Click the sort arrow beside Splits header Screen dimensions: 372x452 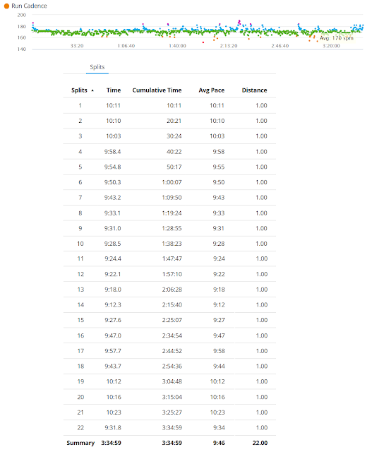pyautogui.click(x=92, y=90)
